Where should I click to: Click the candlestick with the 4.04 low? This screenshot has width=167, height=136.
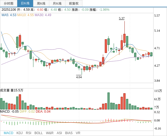coord(82,71)
